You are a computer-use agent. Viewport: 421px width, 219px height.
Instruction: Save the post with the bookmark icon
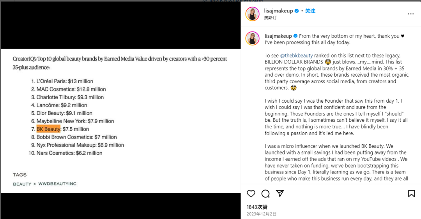point(411,194)
